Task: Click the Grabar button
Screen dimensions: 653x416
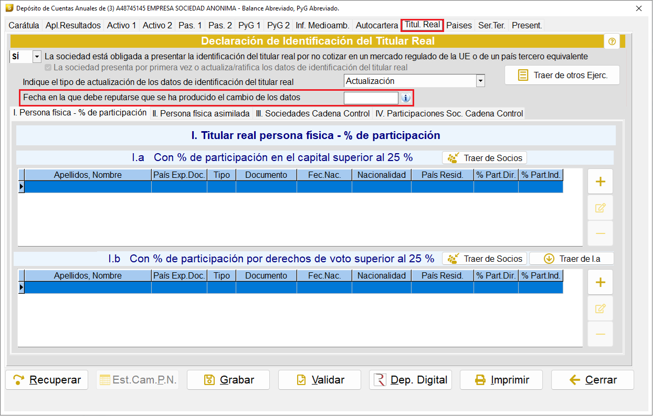Action: 228,380
